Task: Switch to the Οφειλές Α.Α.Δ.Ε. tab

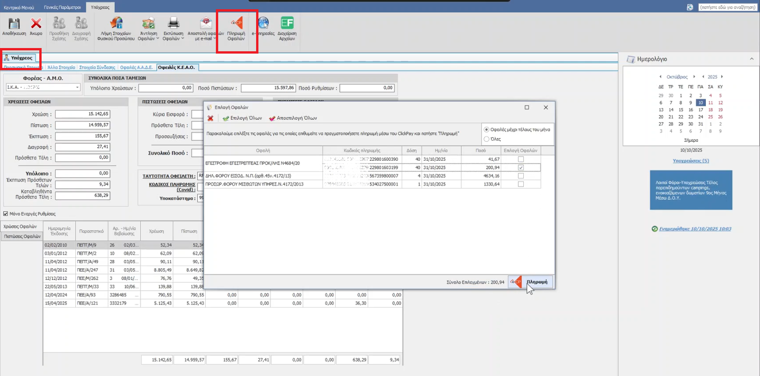Action: (136, 67)
